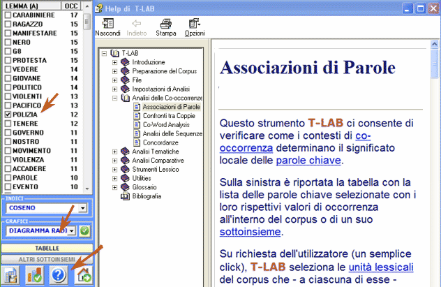
Task: Click the Introduzione book icon
Action: click(x=125, y=62)
